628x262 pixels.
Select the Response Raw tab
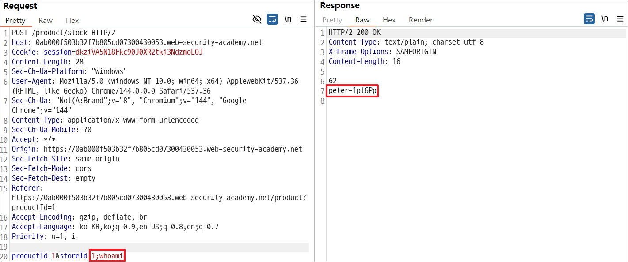[x=362, y=20]
